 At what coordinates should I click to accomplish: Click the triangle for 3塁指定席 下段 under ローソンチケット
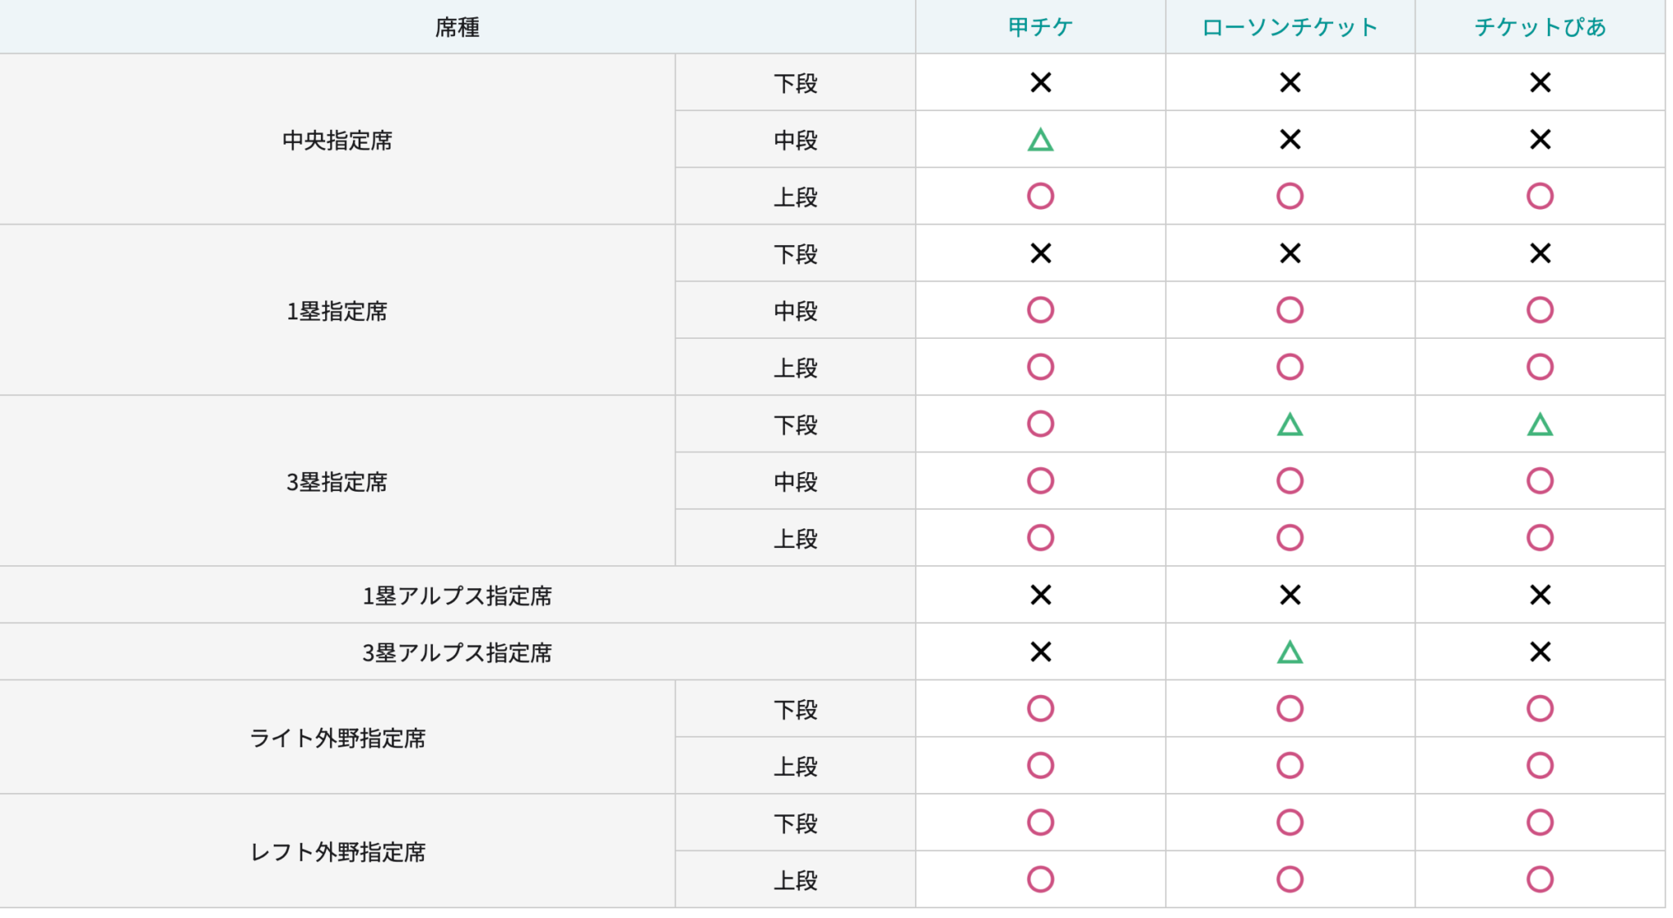click(1289, 425)
